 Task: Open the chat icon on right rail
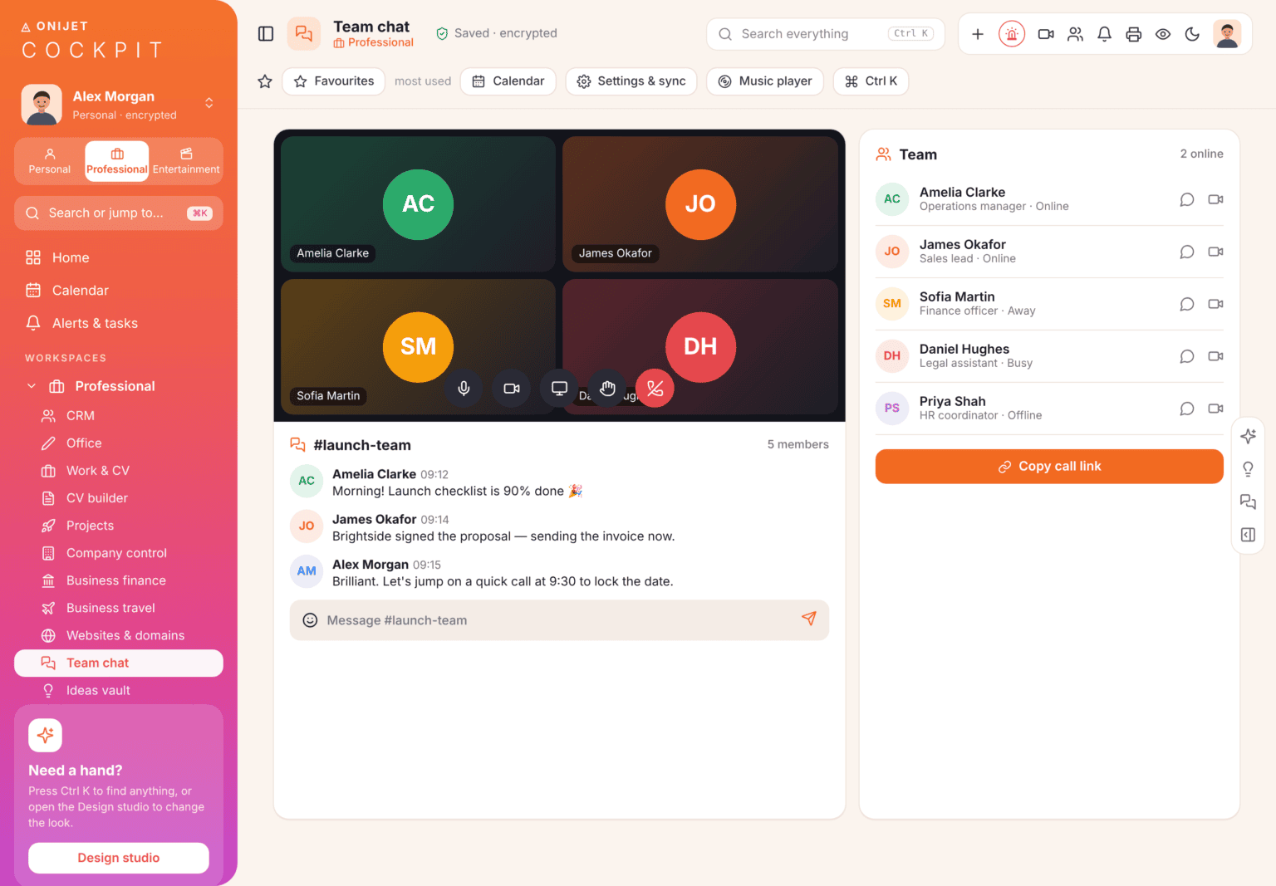pyautogui.click(x=1248, y=502)
